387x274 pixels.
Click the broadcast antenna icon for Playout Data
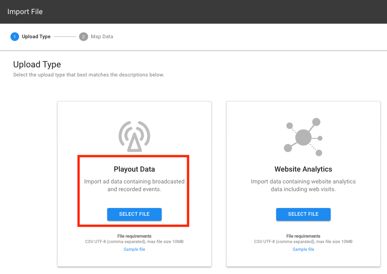tap(134, 136)
